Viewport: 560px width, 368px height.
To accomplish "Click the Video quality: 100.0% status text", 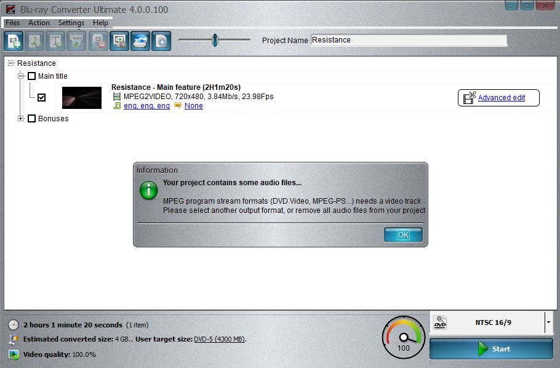I will (x=59, y=354).
